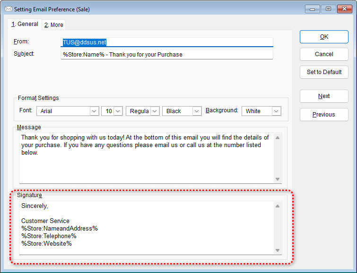Maximize the Setting Email Preference window
The image size is (357, 273).
click(x=328, y=9)
